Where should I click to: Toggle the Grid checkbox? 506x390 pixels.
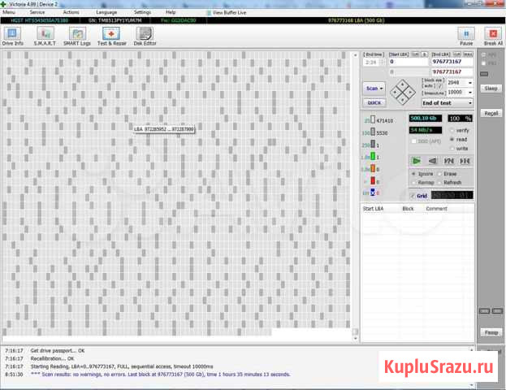click(x=414, y=195)
